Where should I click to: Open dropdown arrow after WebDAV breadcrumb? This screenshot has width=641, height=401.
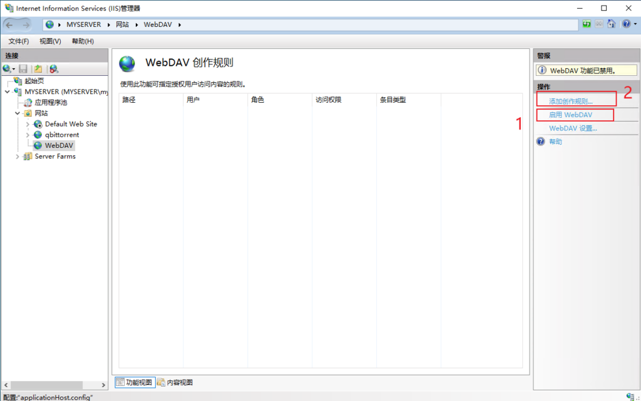pyautogui.click(x=180, y=24)
